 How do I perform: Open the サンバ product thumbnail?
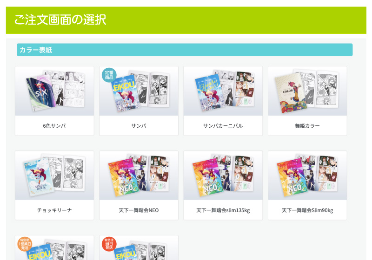tap(139, 91)
